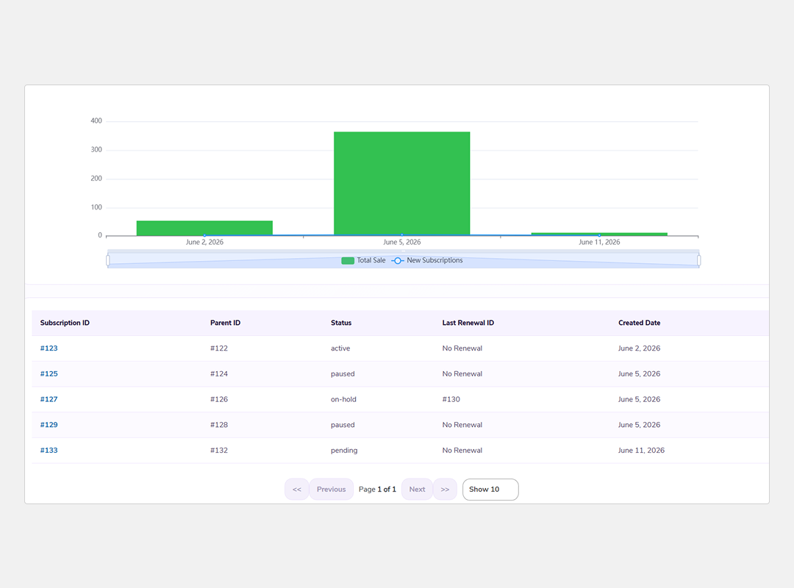Click the 'on-hold' status cell
The image size is (794, 588).
point(344,399)
